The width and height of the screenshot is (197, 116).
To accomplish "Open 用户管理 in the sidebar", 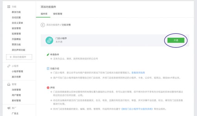I will [16, 95].
